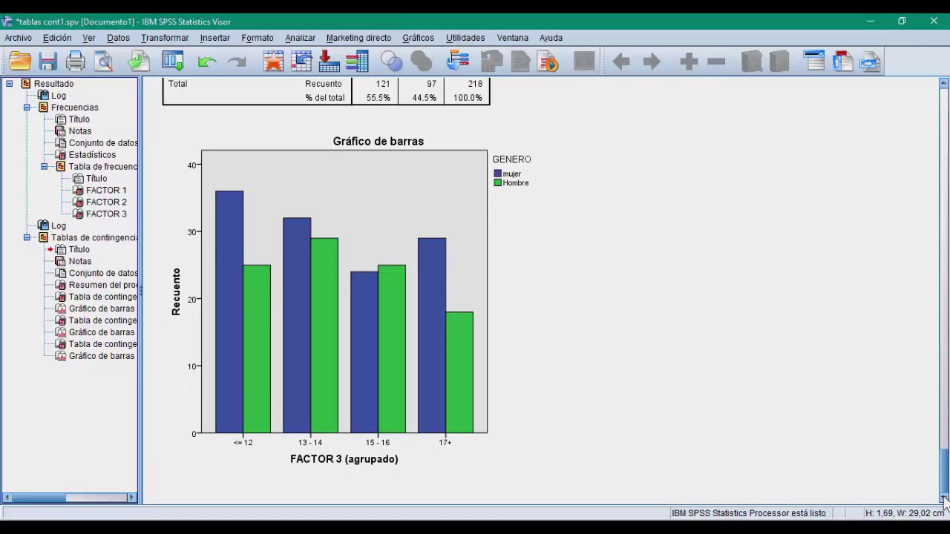Click the outline pane horizontal scrollbar thumb
Screen dimensions: 950x534
coord(39,498)
